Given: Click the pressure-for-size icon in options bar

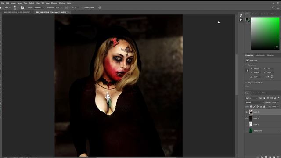Looking at the screenshot, I should [x=100, y=7].
